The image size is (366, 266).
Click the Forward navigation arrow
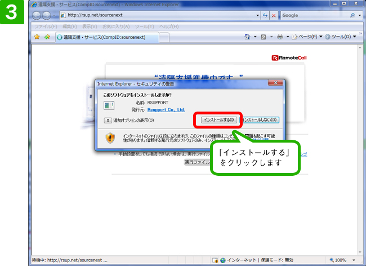tap(46, 15)
